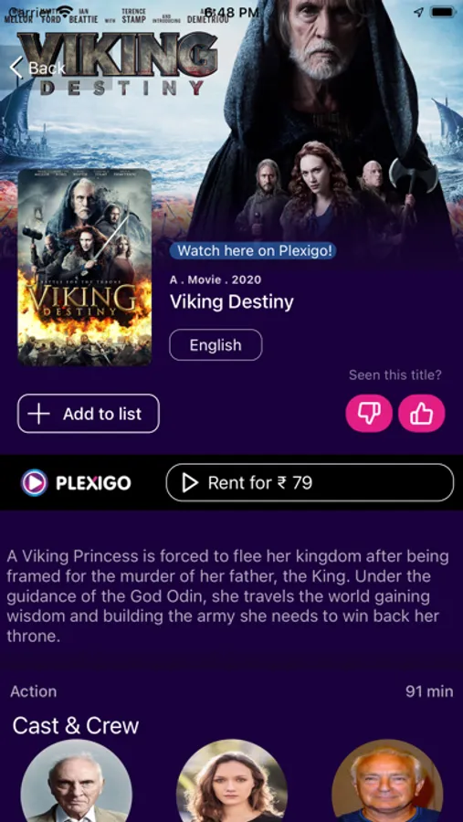Tap the back chevron arrow
This screenshot has width=463, height=822.
click(16, 68)
